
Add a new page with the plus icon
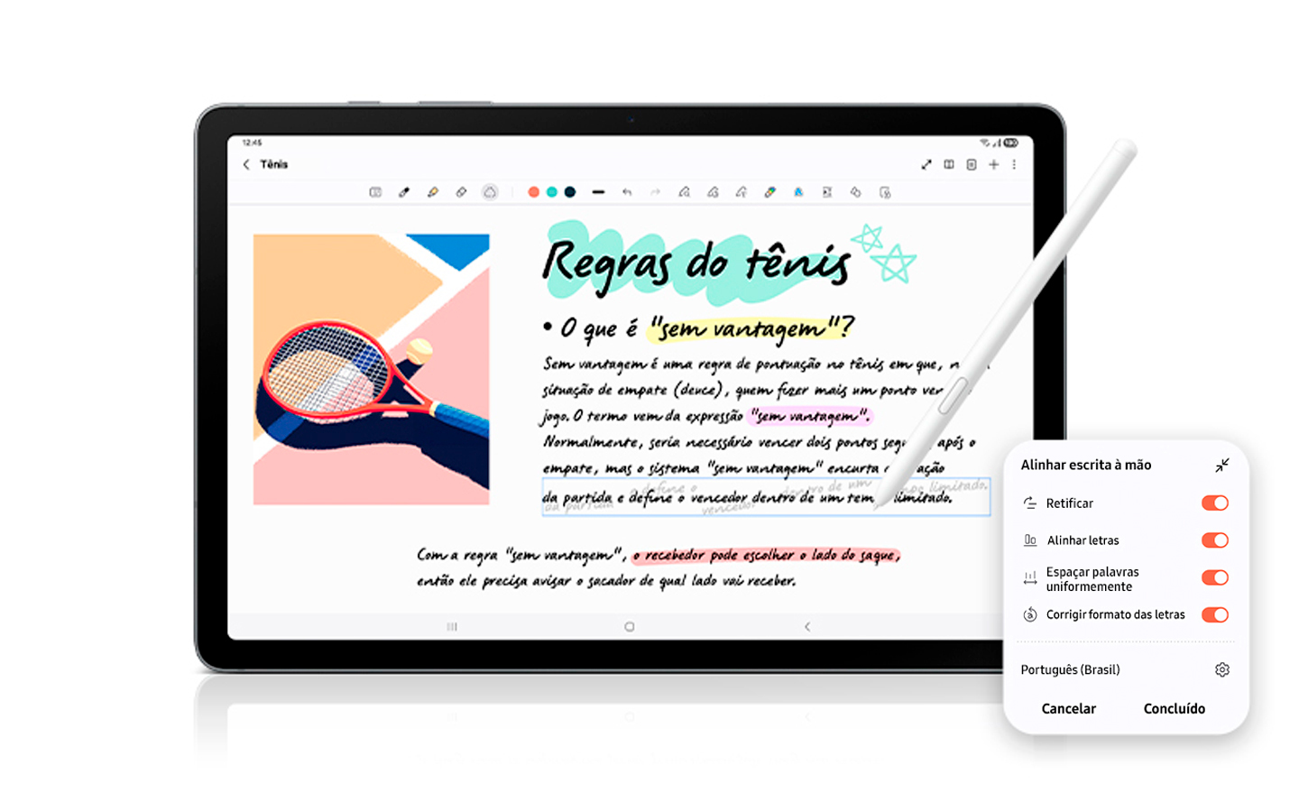993,164
